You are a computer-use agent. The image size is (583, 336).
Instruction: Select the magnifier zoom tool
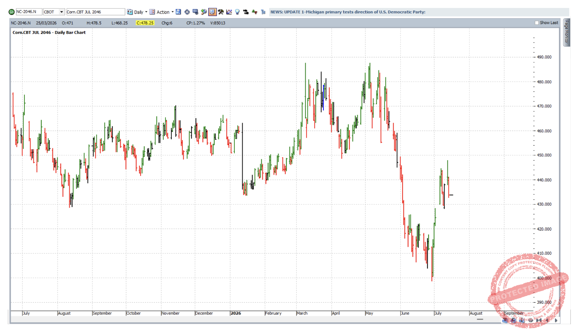pos(204,12)
